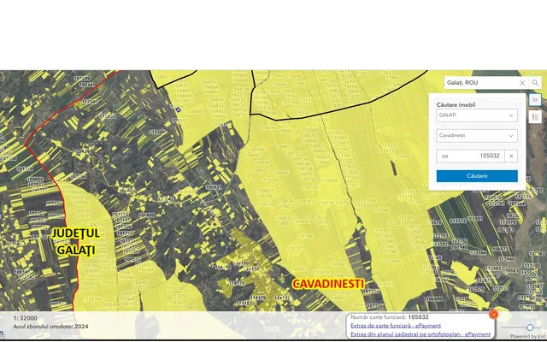Viewport: 547px width, 342px height.
Task: Click the Anul zborului ortofoto 2024 text
Action: coord(50,326)
